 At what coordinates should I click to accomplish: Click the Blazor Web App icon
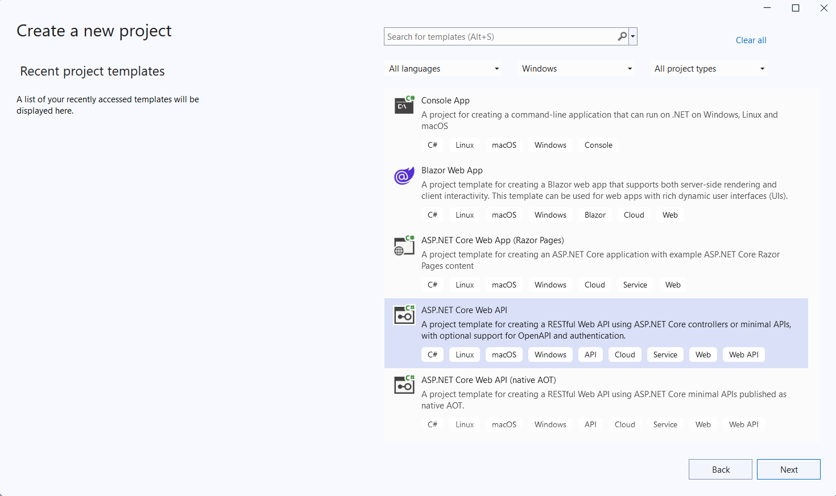click(404, 176)
